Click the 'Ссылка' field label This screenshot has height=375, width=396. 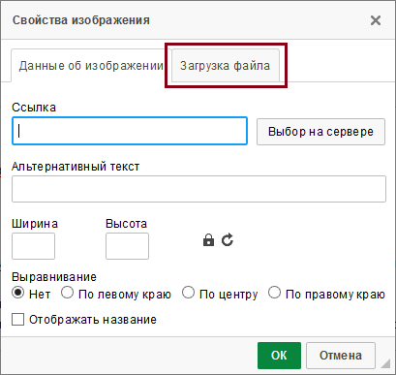click(34, 108)
